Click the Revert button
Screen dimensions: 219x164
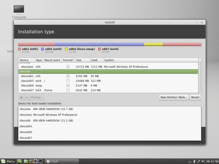point(195,97)
